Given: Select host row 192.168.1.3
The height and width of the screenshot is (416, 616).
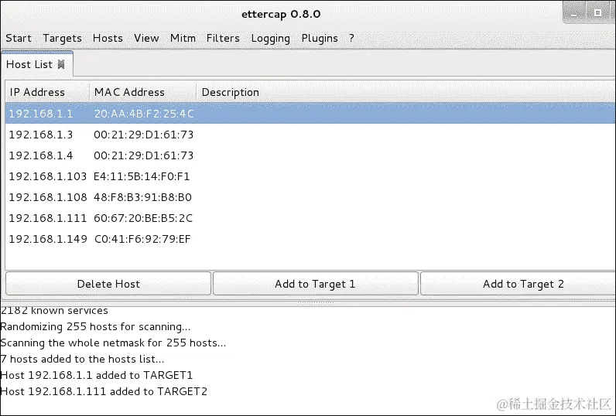Looking at the screenshot, I should click(x=310, y=135).
